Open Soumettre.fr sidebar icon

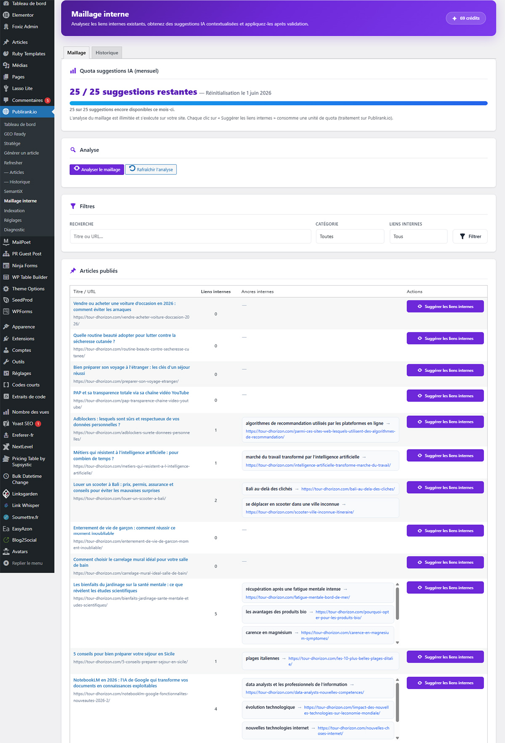click(6, 517)
